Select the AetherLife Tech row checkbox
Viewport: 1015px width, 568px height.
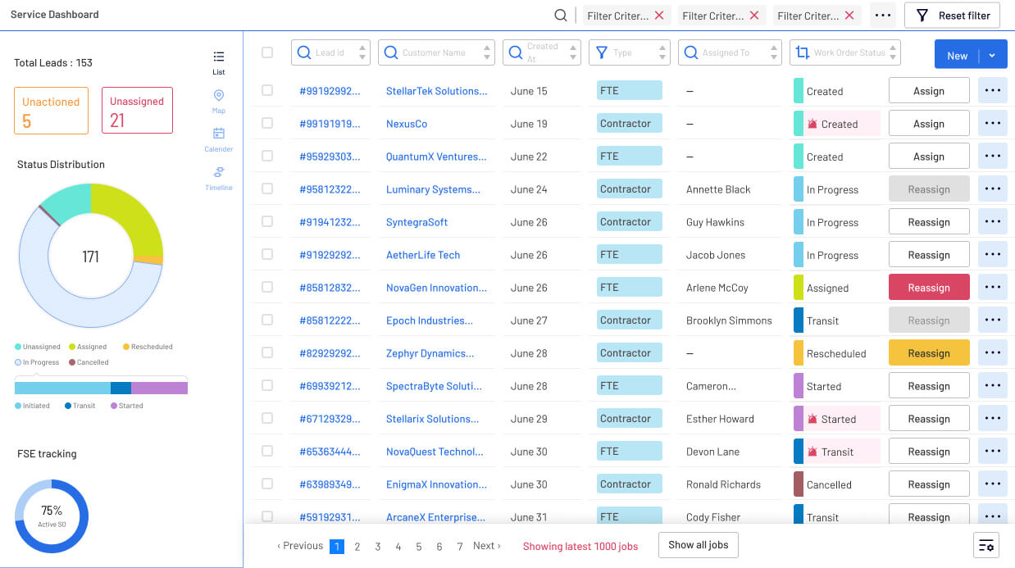point(267,254)
